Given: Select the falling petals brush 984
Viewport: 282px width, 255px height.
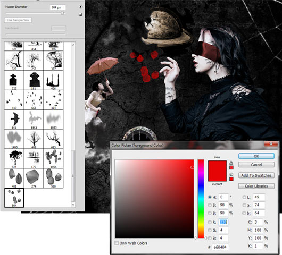Looking at the screenshot, I should (x=14, y=198).
